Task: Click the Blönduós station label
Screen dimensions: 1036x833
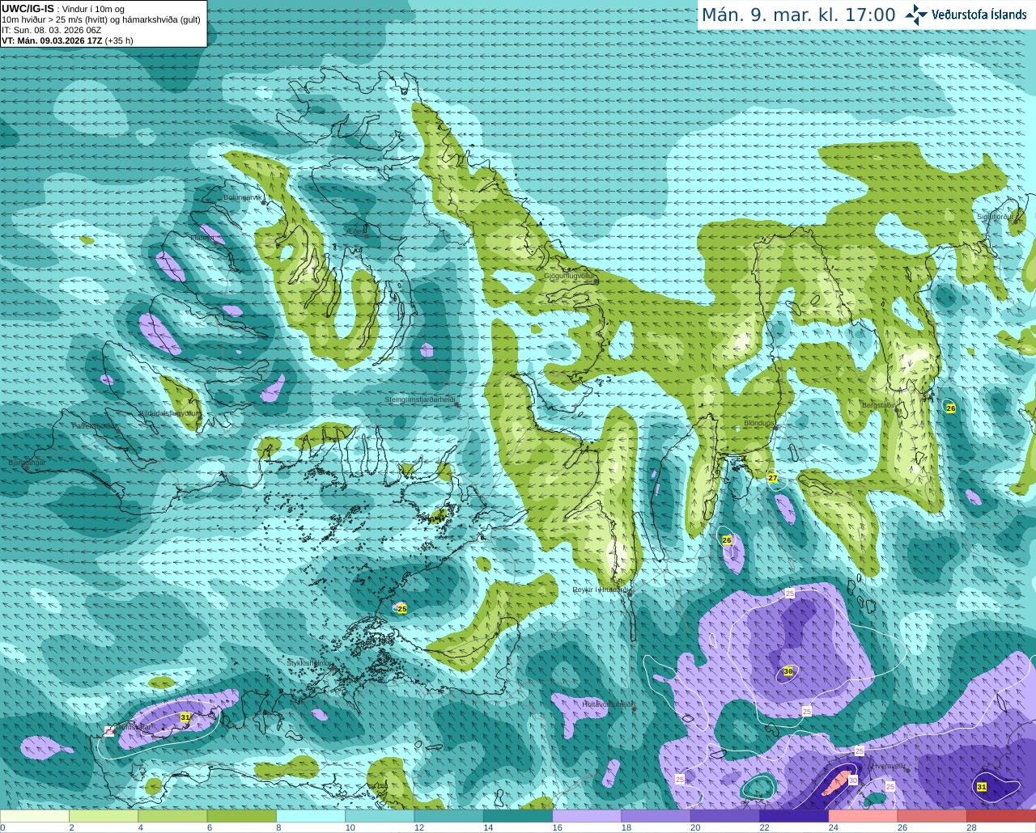Action: click(760, 424)
